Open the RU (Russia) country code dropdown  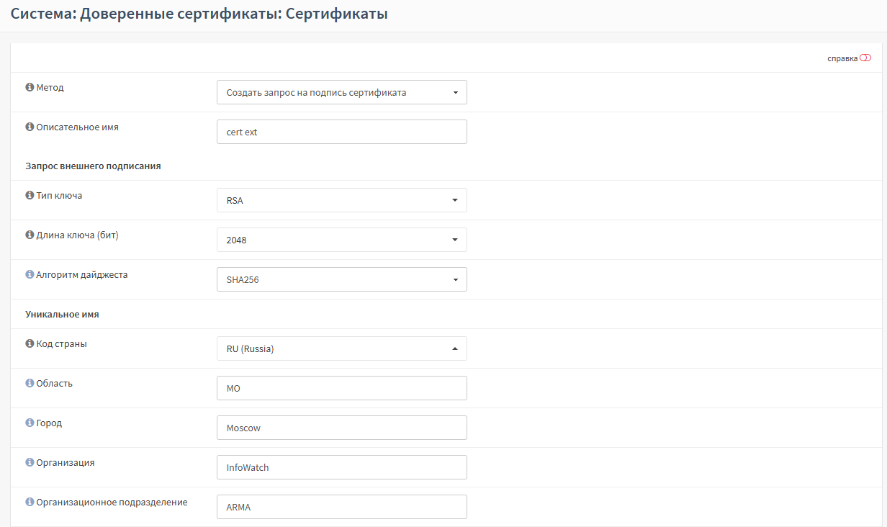point(341,348)
